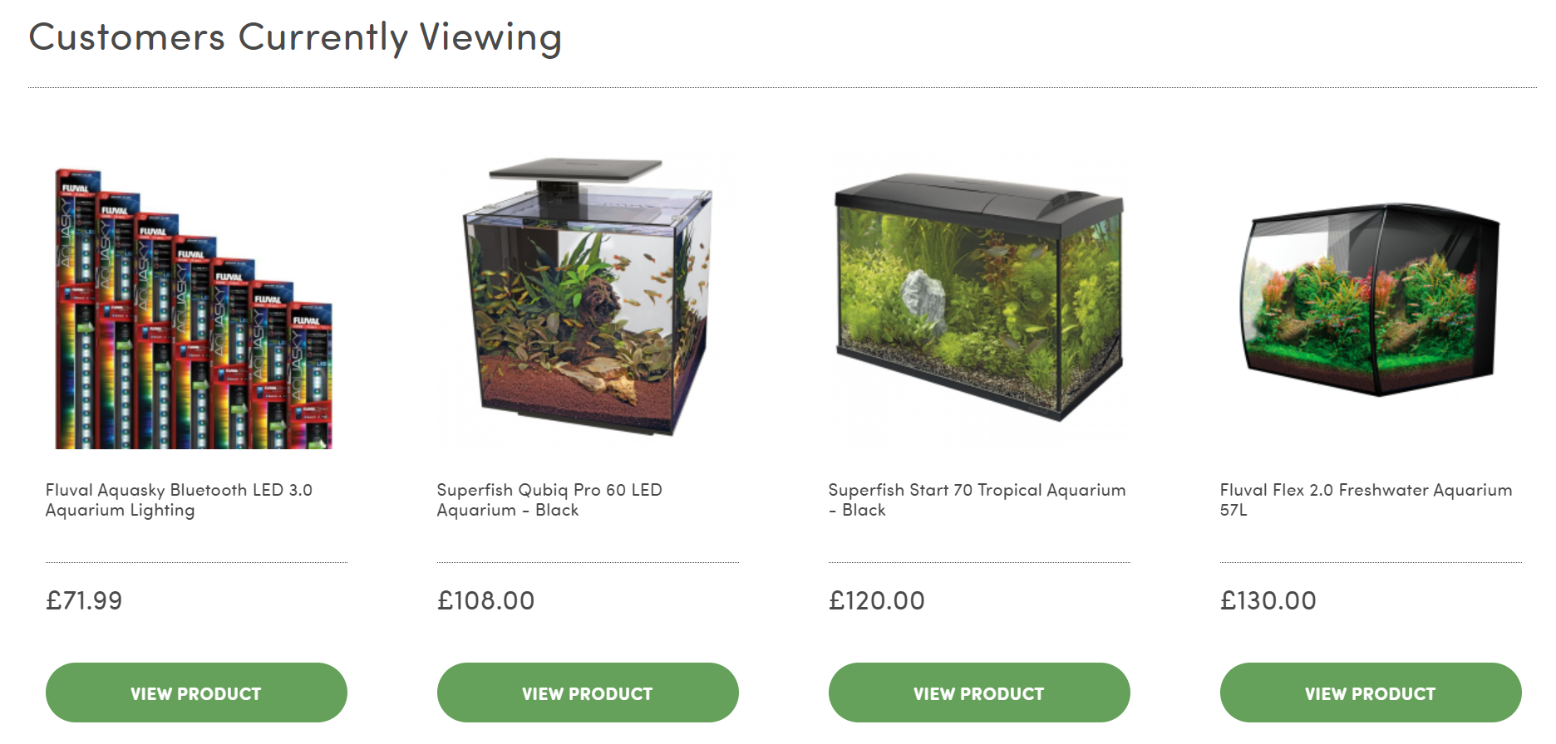Viewport: 1556px width, 744px height.
Task: Select the £71.99 price
Action: pyautogui.click(x=84, y=600)
